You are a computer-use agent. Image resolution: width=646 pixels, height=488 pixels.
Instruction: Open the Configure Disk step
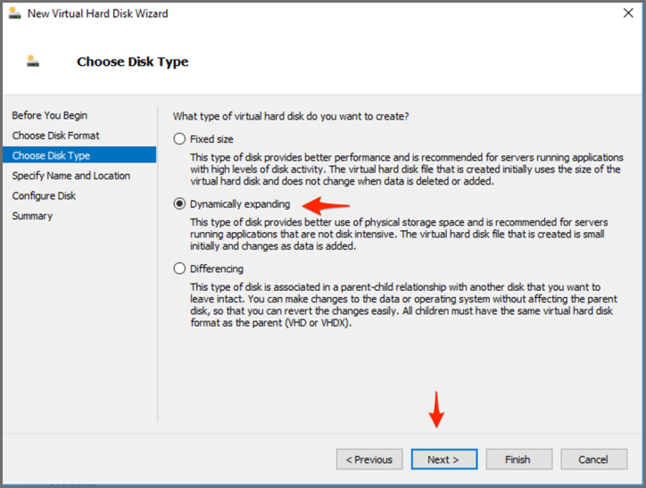coord(45,195)
